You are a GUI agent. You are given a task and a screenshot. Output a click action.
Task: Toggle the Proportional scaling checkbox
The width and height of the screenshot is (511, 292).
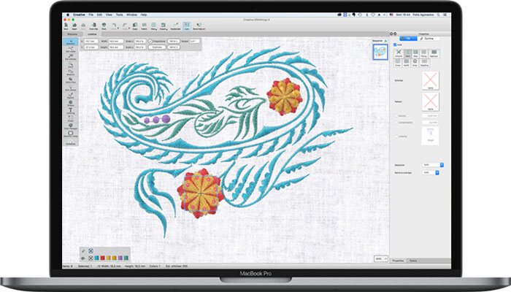149,41
